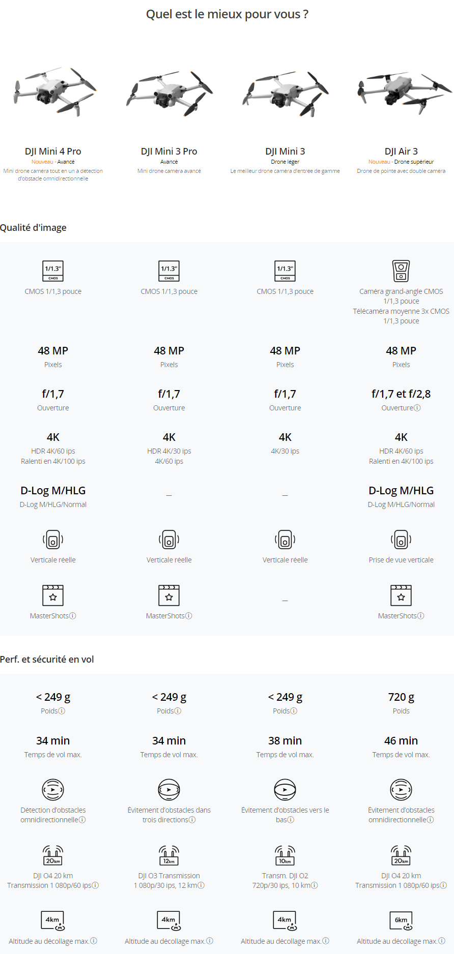454x954 pixels.
Task: Click the '46 min' flight time value
Action: coord(401,740)
